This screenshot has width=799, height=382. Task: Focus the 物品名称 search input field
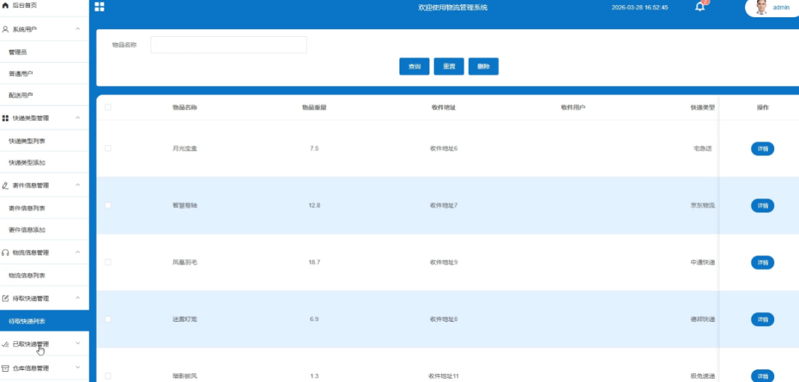[x=228, y=45]
